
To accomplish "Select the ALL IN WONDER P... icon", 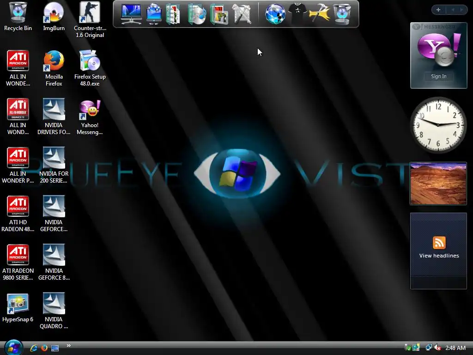I will [x=18, y=166].
